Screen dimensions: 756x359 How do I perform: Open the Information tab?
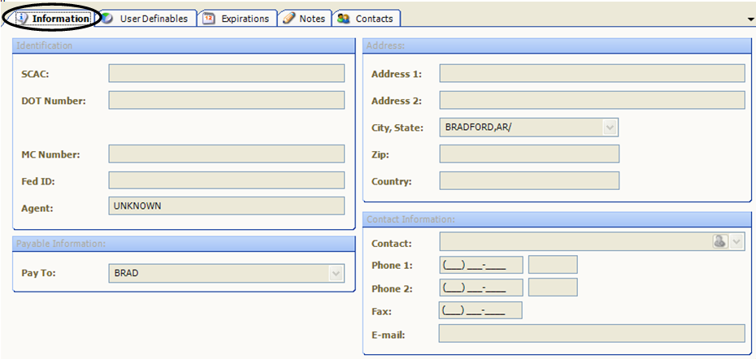pos(53,19)
